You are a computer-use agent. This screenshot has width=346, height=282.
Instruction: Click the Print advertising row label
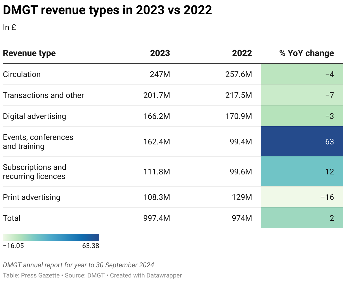[x=31, y=197]
